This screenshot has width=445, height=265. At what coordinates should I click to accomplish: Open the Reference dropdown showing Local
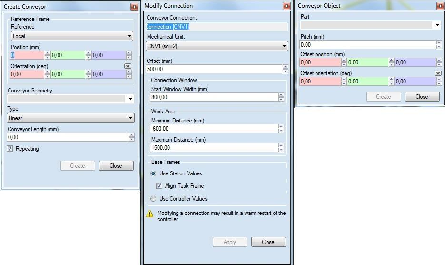[x=72, y=36]
